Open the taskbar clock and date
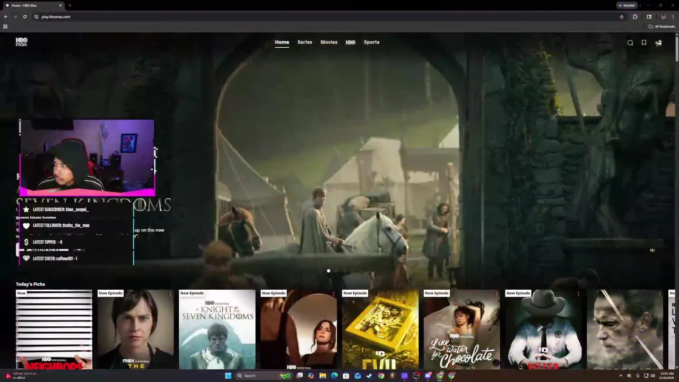 (666, 376)
